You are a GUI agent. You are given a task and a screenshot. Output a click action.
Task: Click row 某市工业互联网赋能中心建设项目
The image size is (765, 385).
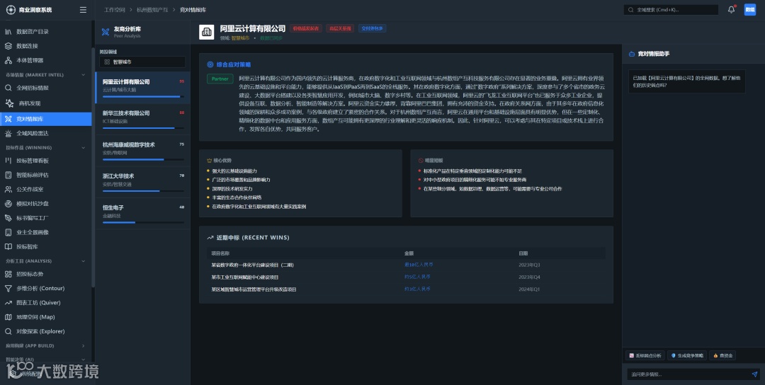point(406,277)
